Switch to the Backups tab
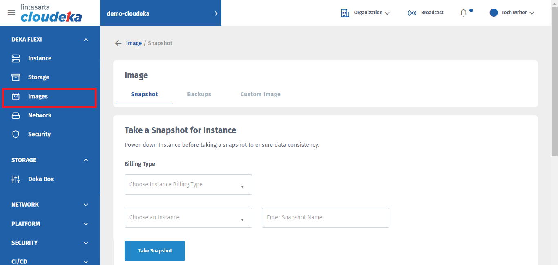This screenshot has height=265, width=558. (x=199, y=94)
